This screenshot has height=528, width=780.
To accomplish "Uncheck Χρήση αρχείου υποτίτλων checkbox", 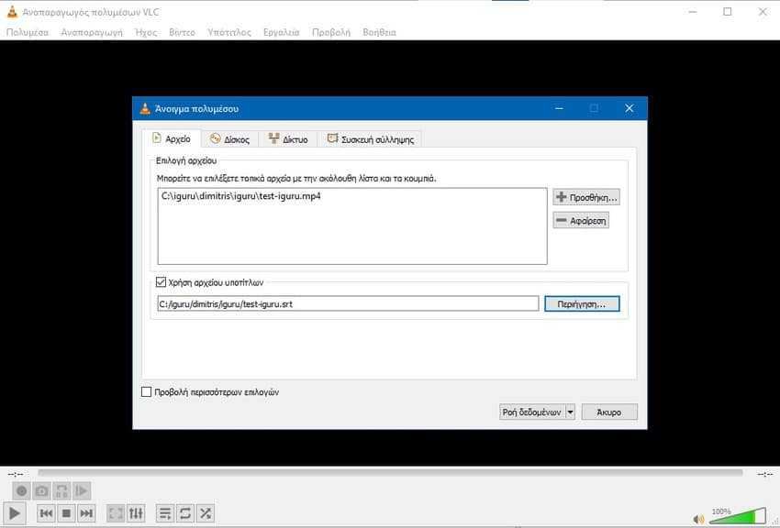I will point(161,282).
